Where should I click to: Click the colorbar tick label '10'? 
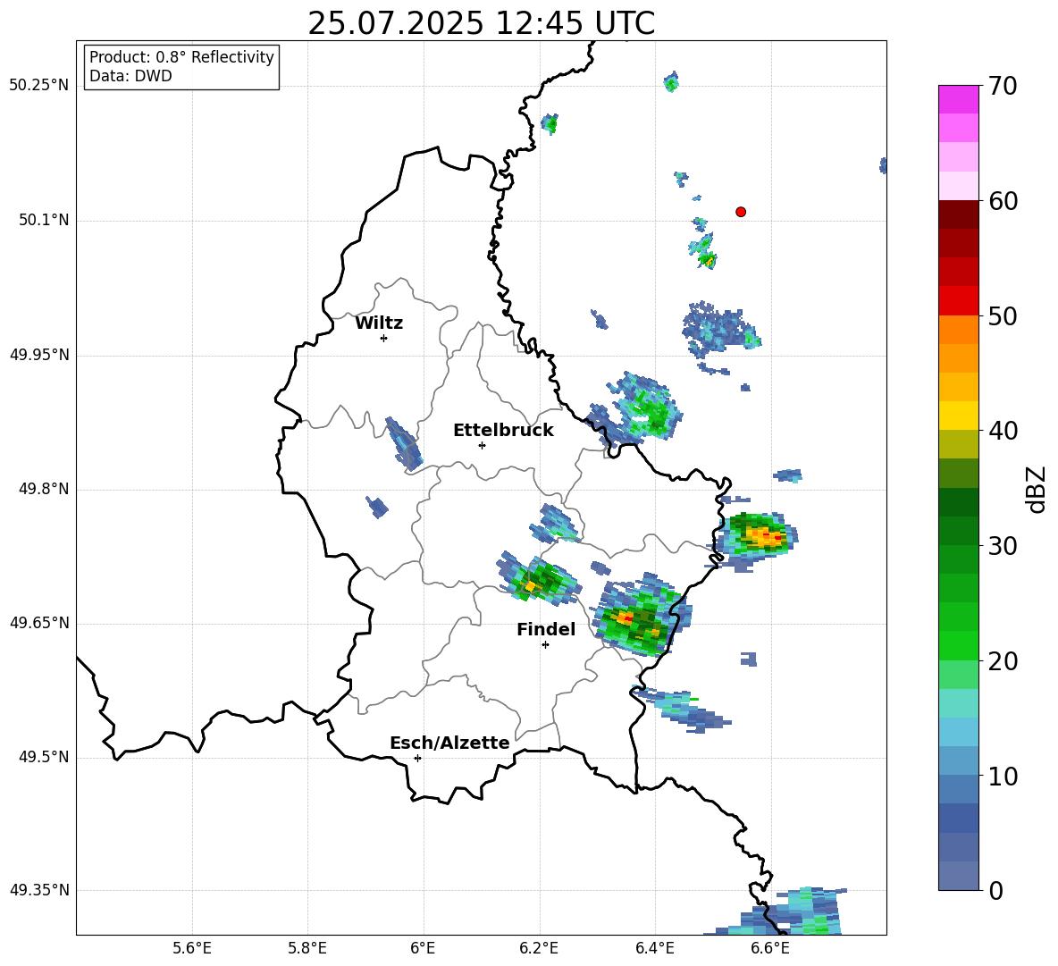(1003, 776)
